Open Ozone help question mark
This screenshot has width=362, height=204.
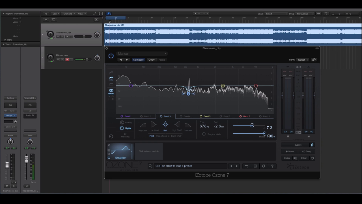click(x=272, y=166)
